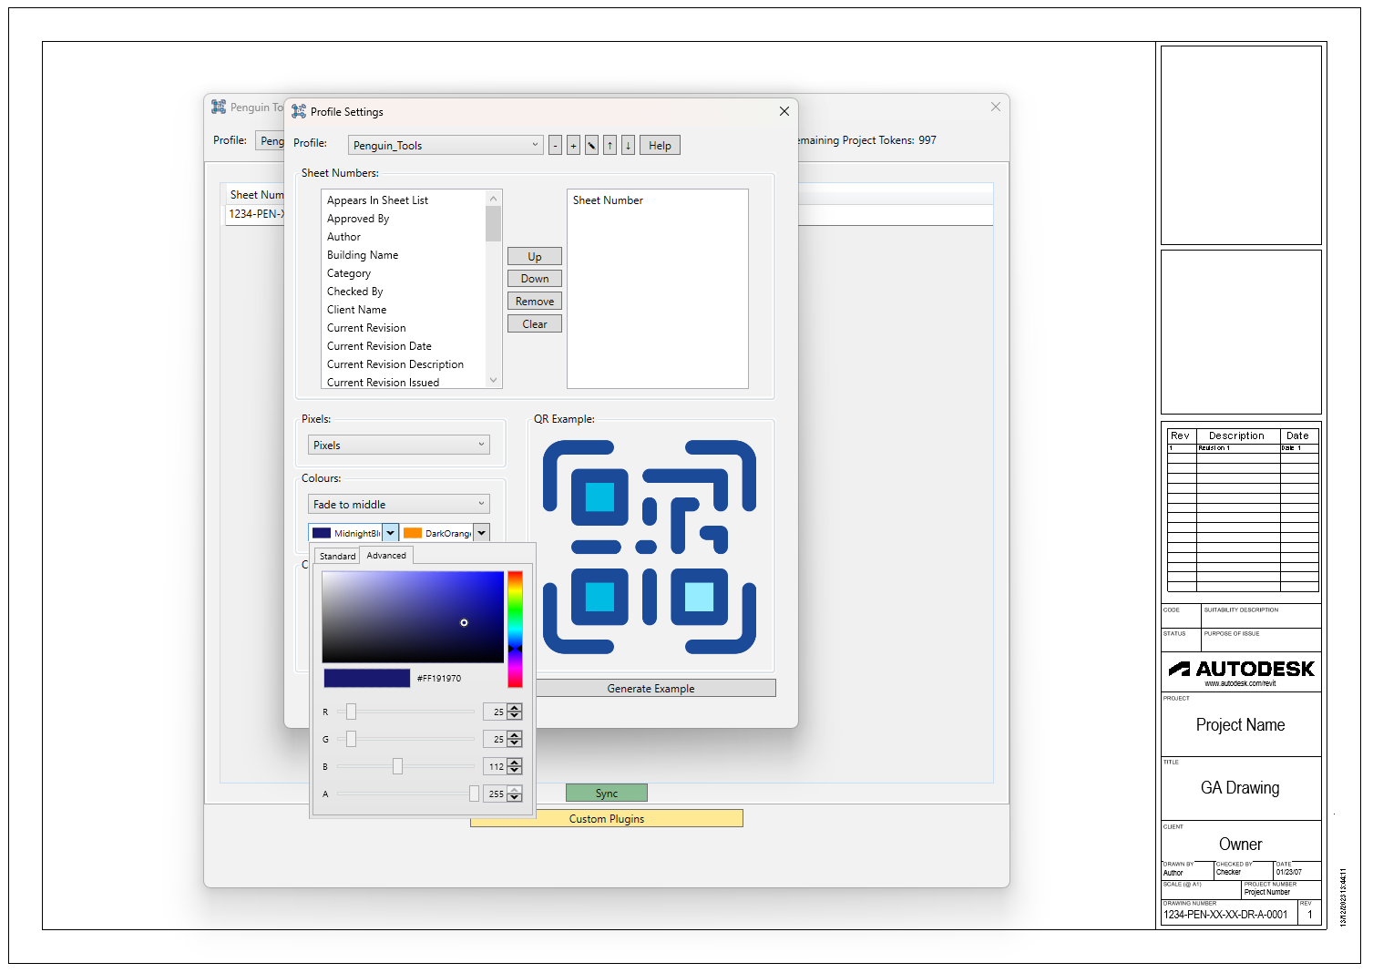Click the up-arrow icon beside the profile dropdown
This screenshot has height=973, width=1373.
coord(610,146)
